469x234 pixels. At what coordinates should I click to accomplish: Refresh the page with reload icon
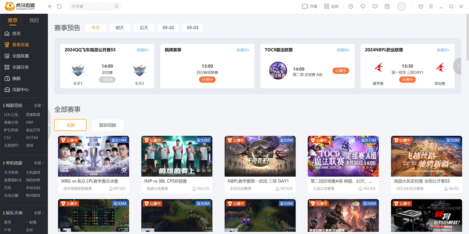click(x=59, y=7)
